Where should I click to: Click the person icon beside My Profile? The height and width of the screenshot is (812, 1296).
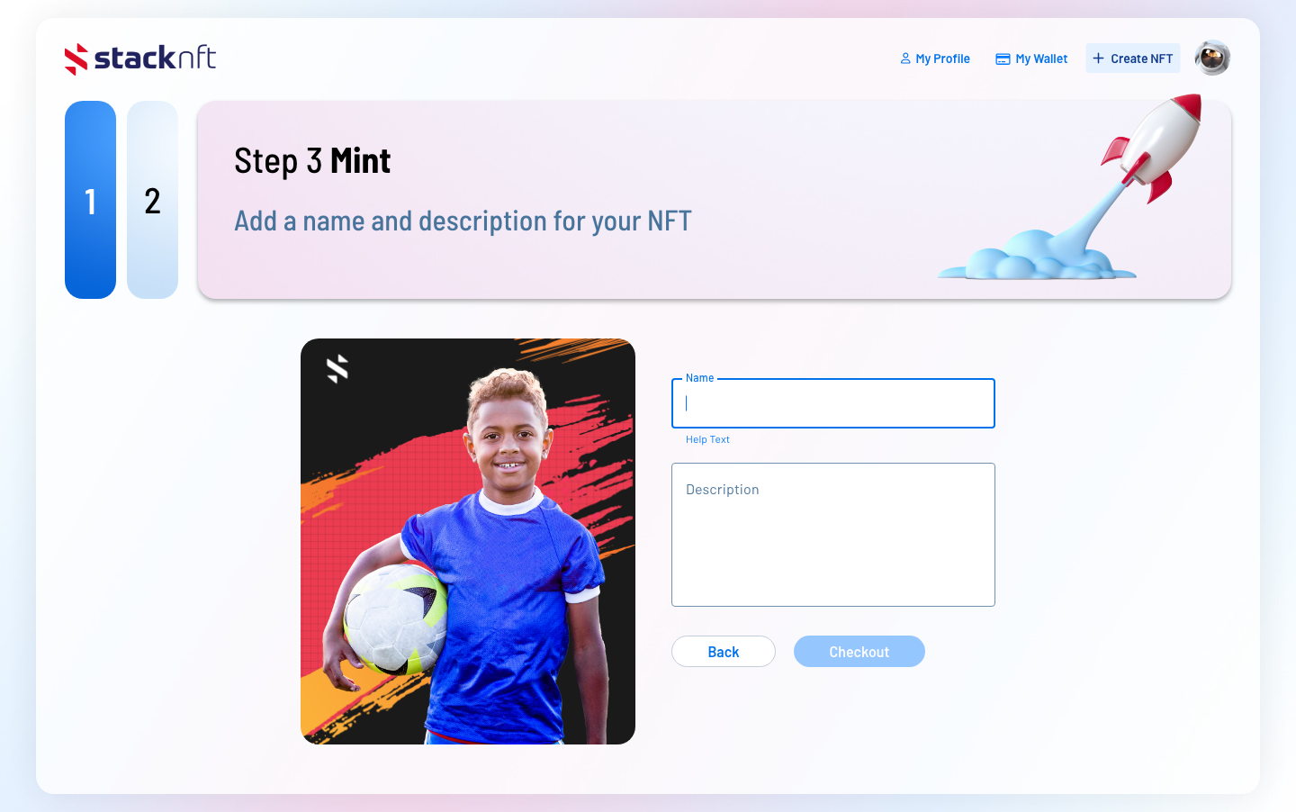tap(905, 59)
